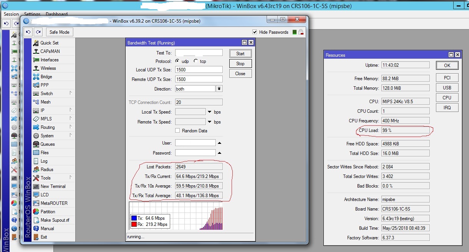Viewport: 469px width, 252px height.
Task: Click the blue Tx legend swatch
Action: (x=134, y=218)
